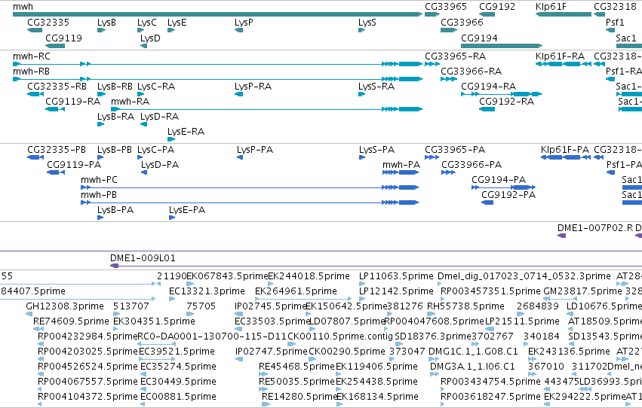Select the mwh-RC transcript label
This screenshot has height=408, width=642.
point(31,56)
